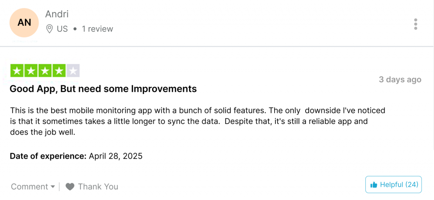Click the Date of experience line
The width and height of the screenshot is (434, 200).
(76, 156)
